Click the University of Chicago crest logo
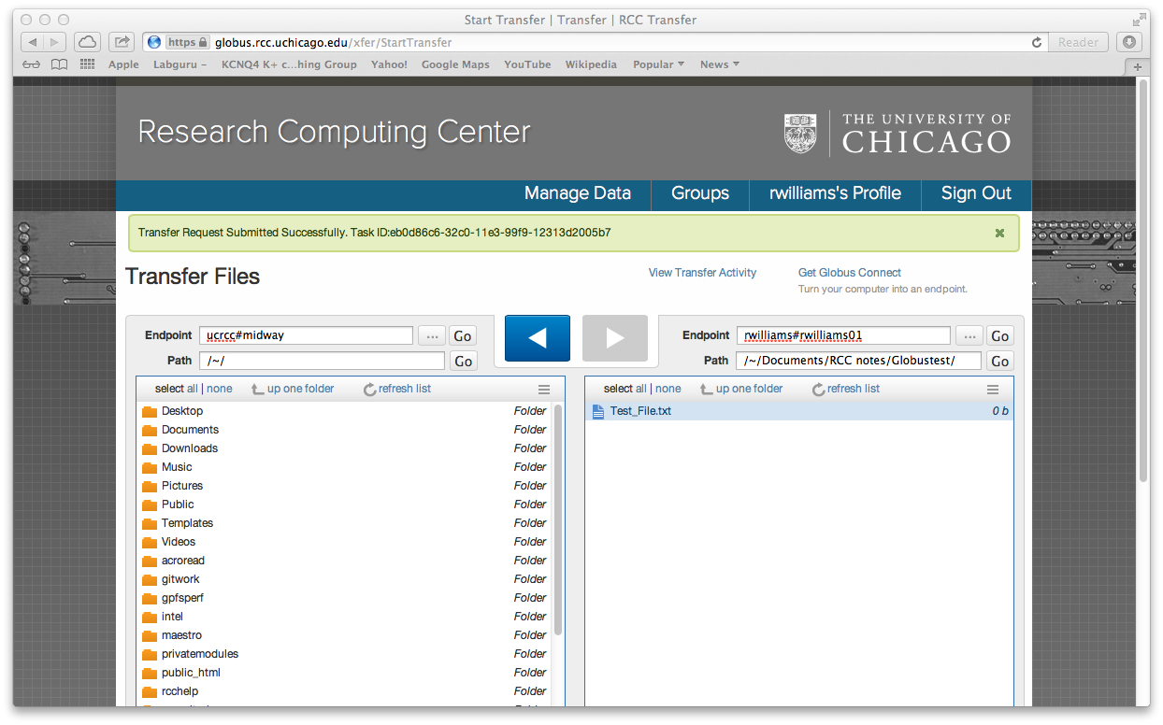This screenshot has width=1163, height=725. pyautogui.click(x=800, y=134)
